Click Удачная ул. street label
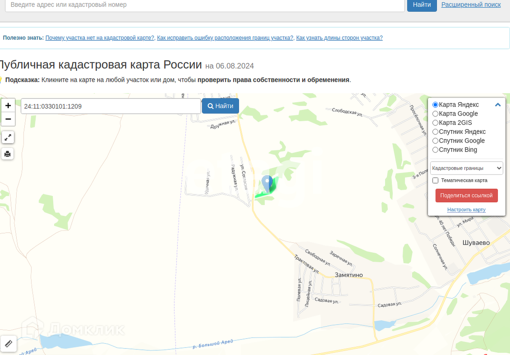510x355 pixels. tap(207, 182)
